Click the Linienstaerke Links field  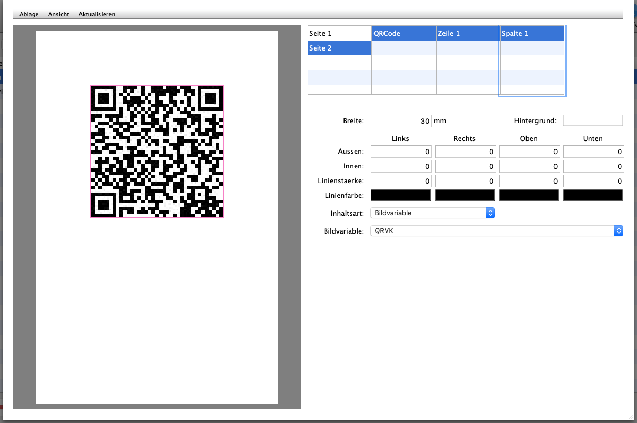click(x=401, y=181)
